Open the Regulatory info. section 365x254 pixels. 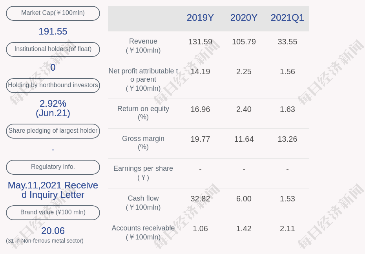click(x=53, y=167)
